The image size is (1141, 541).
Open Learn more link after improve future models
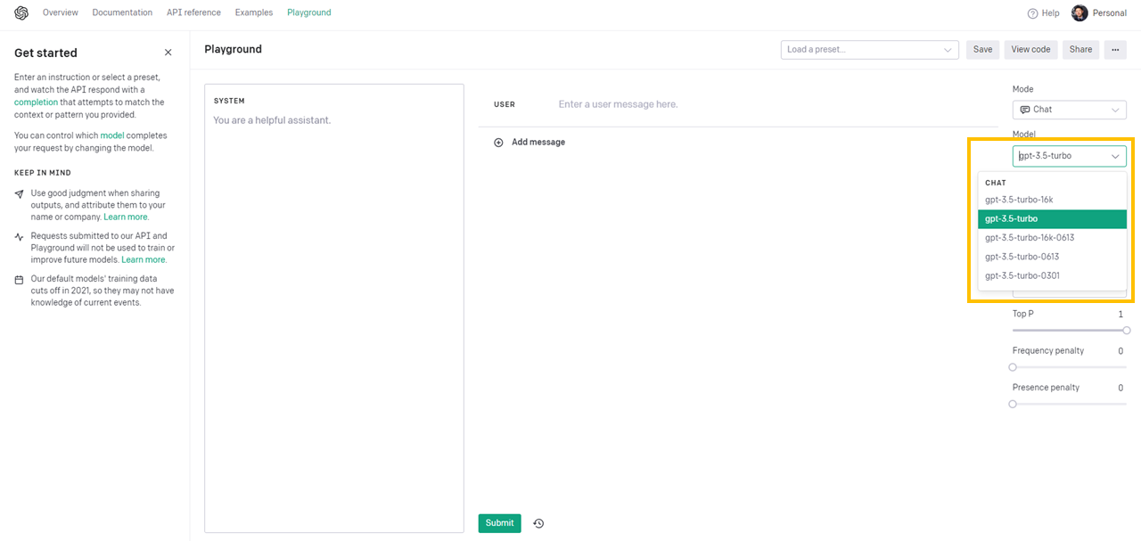(144, 260)
